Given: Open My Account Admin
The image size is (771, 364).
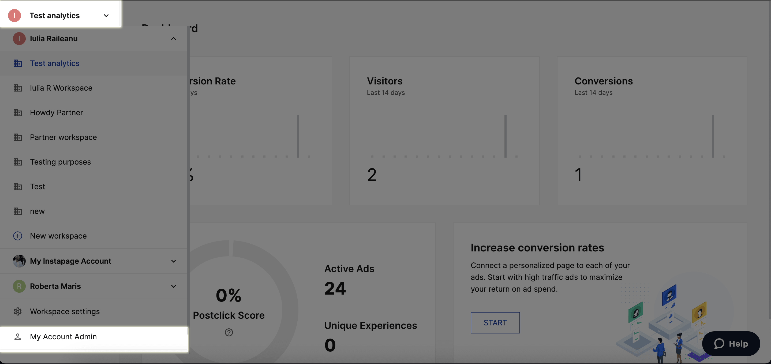Looking at the screenshot, I should (94, 337).
